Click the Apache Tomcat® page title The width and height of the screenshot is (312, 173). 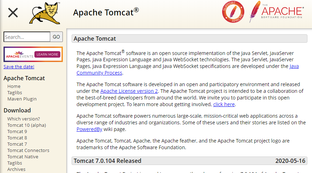pos(106,12)
